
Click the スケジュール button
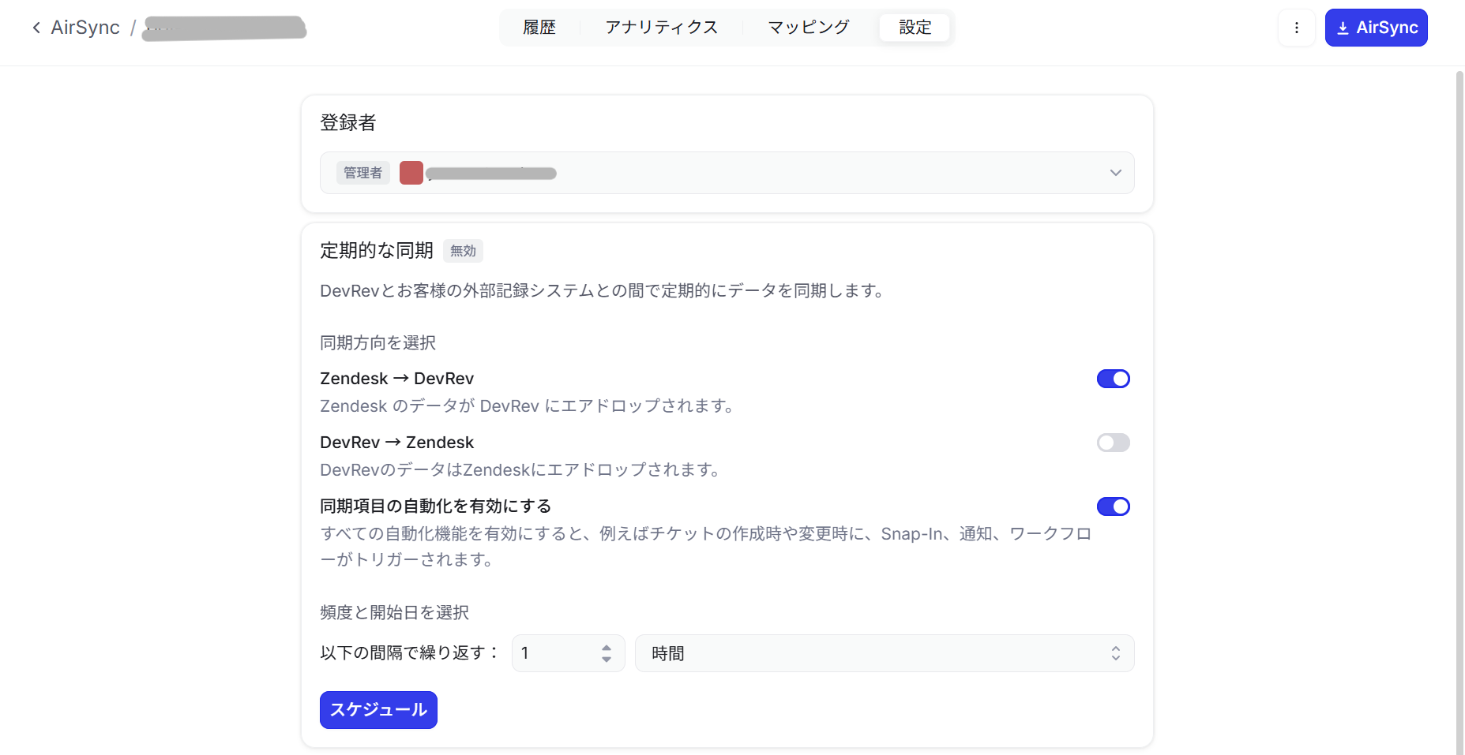click(378, 709)
